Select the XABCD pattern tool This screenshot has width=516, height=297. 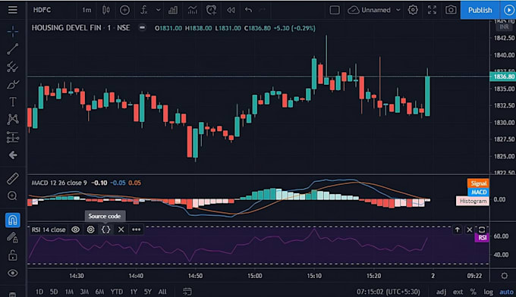pyautogui.click(x=12, y=119)
